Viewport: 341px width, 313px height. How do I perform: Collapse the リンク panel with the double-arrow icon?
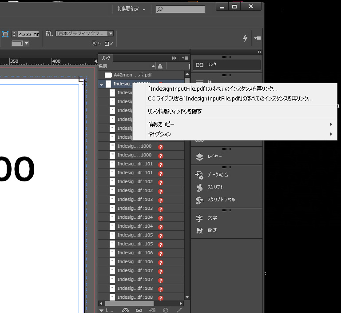point(174,58)
